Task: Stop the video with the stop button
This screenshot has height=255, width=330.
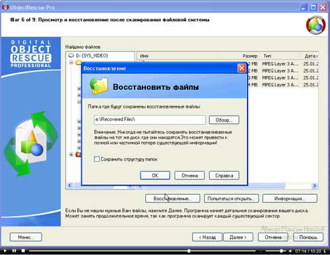Action: tap(23, 250)
